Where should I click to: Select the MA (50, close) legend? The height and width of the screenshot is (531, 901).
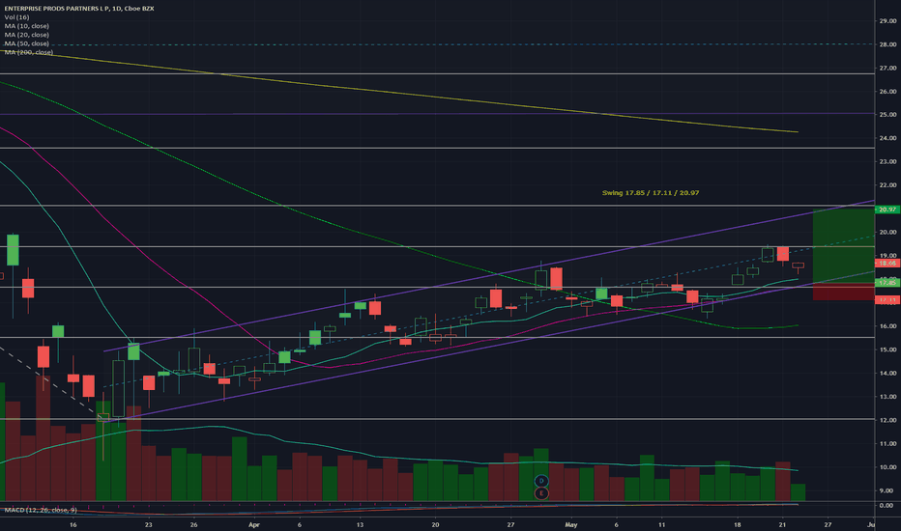(26, 43)
